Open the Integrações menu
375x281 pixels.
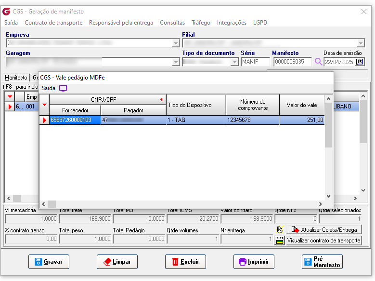[x=232, y=23]
